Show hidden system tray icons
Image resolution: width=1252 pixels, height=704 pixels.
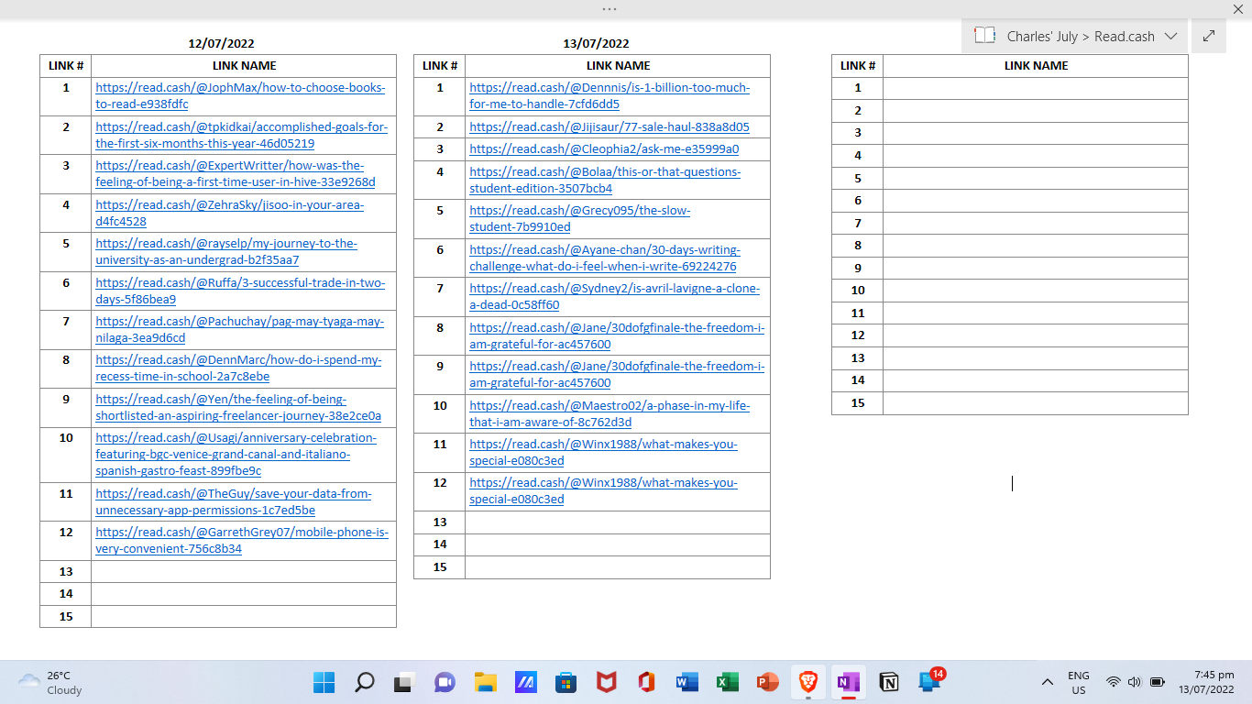coord(1047,682)
